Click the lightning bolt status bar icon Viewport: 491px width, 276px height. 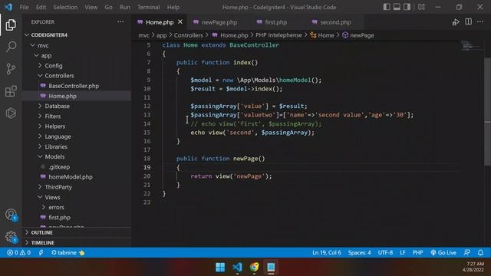(x=41, y=252)
